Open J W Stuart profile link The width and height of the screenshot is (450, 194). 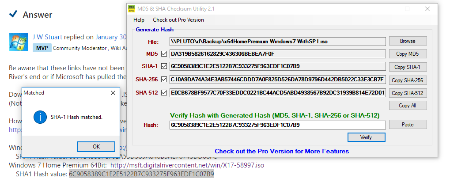(x=47, y=37)
